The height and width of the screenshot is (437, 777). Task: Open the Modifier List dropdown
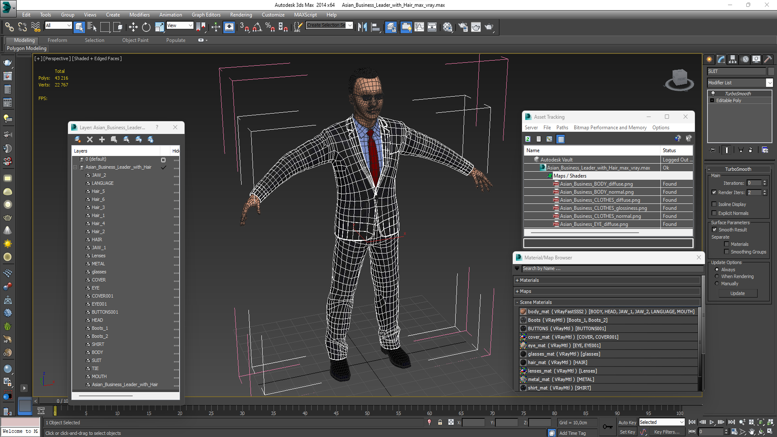coord(769,83)
